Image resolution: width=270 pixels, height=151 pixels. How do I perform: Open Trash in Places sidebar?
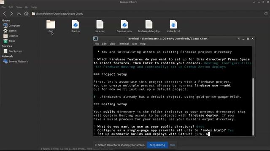12,41
